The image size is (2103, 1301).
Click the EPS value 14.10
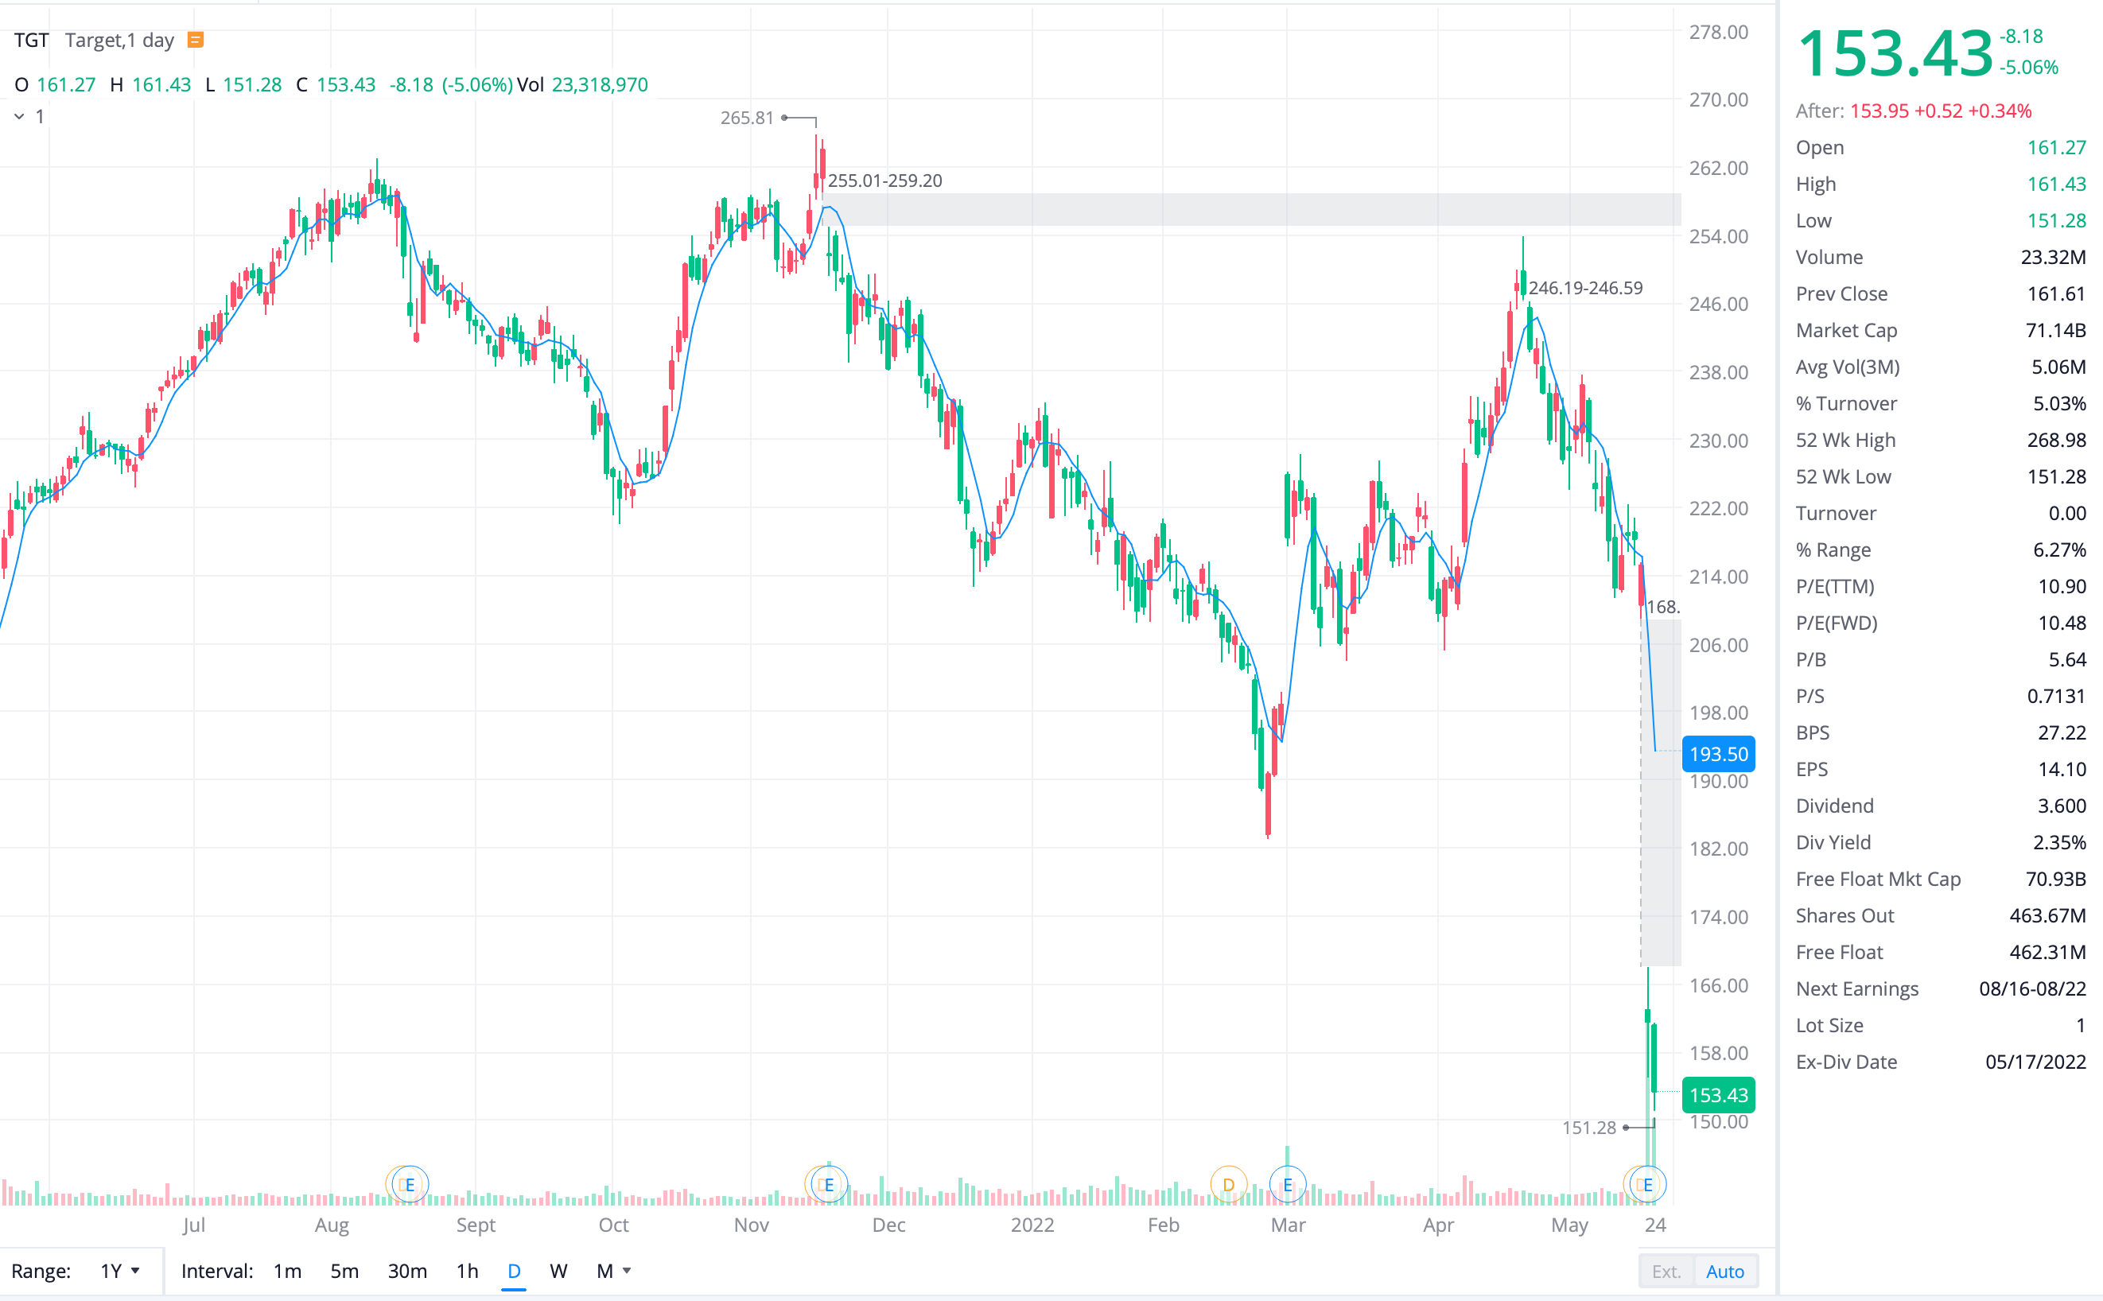pyautogui.click(x=2062, y=769)
